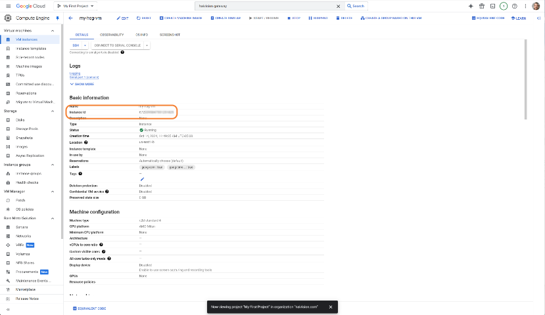This screenshot has width=545, height=315.
Task: Click the back arrow next to instance name
Action: click(x=70, y=18)
